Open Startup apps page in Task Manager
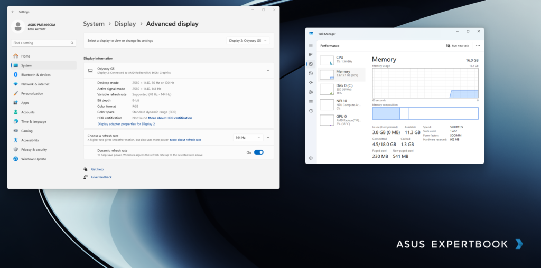The image size is (541, 268). (x=311, y=83)
